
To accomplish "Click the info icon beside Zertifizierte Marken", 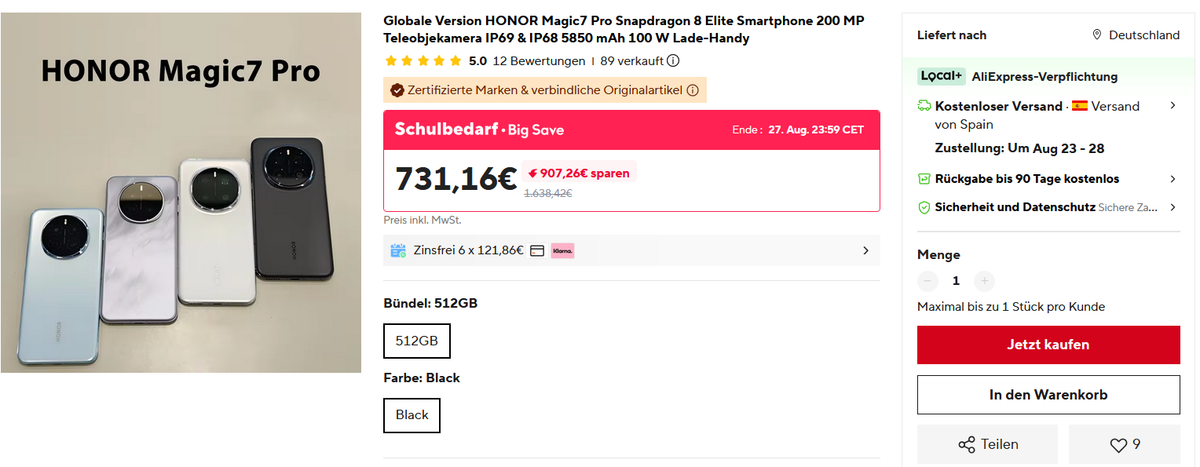I will tap(693, 90).
